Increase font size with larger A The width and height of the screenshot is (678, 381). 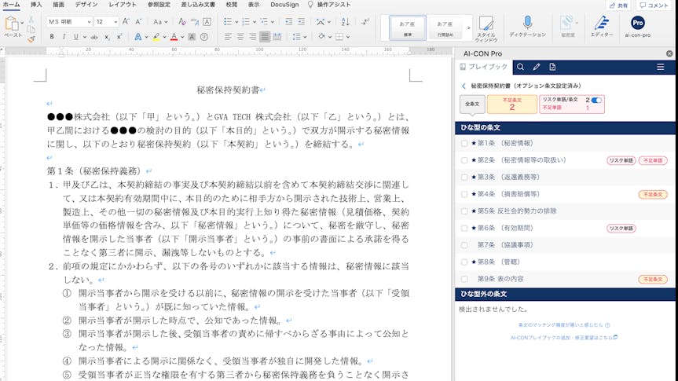[126, 22]
